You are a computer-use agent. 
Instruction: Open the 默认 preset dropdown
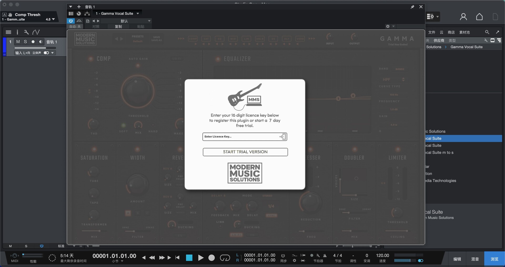tap(126, 21)
